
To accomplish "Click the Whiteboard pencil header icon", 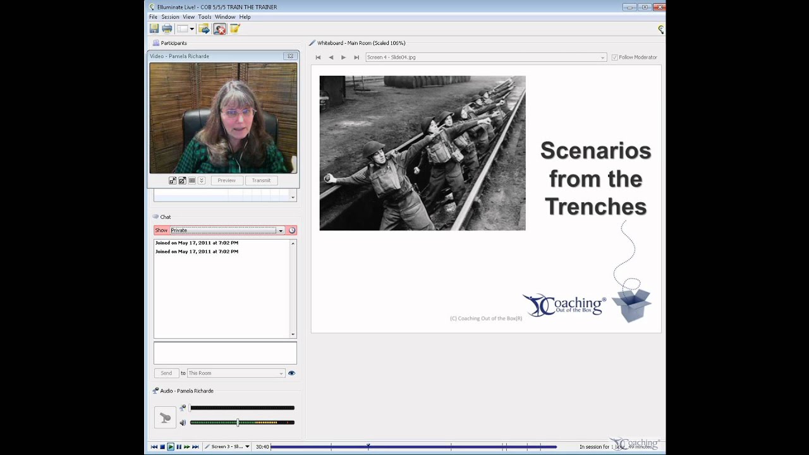I will [312, 43].
